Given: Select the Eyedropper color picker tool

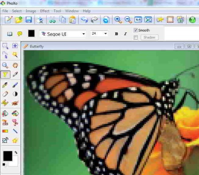Looking at the screenshot, I should pos(15,74).
